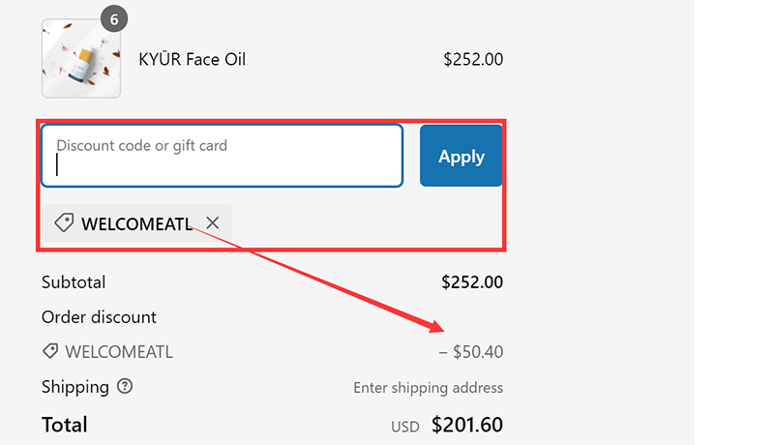This screenshot has width=774, height=445.
Task: Click the WELCOMEATL label in the chip
Action: coord(136,223)
